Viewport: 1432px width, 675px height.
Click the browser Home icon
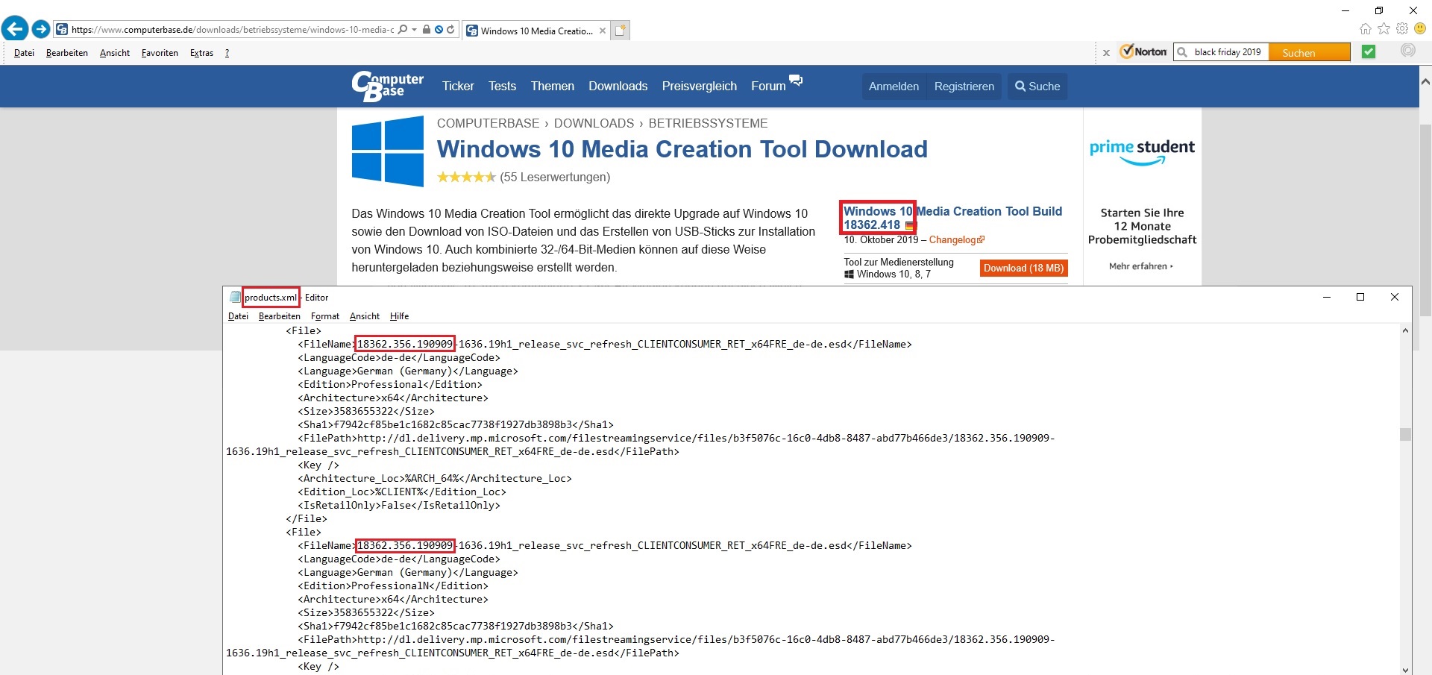click(1366, 28)
